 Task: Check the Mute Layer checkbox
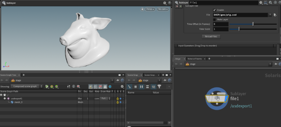pyautogui.click(x=214, y=20)
